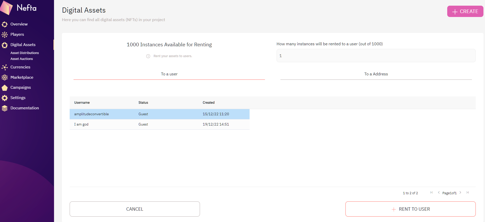Click the info icon beside Rent your assets
Image resolution: width=485 pixels, height=222 pixels.
coord(148,56)
